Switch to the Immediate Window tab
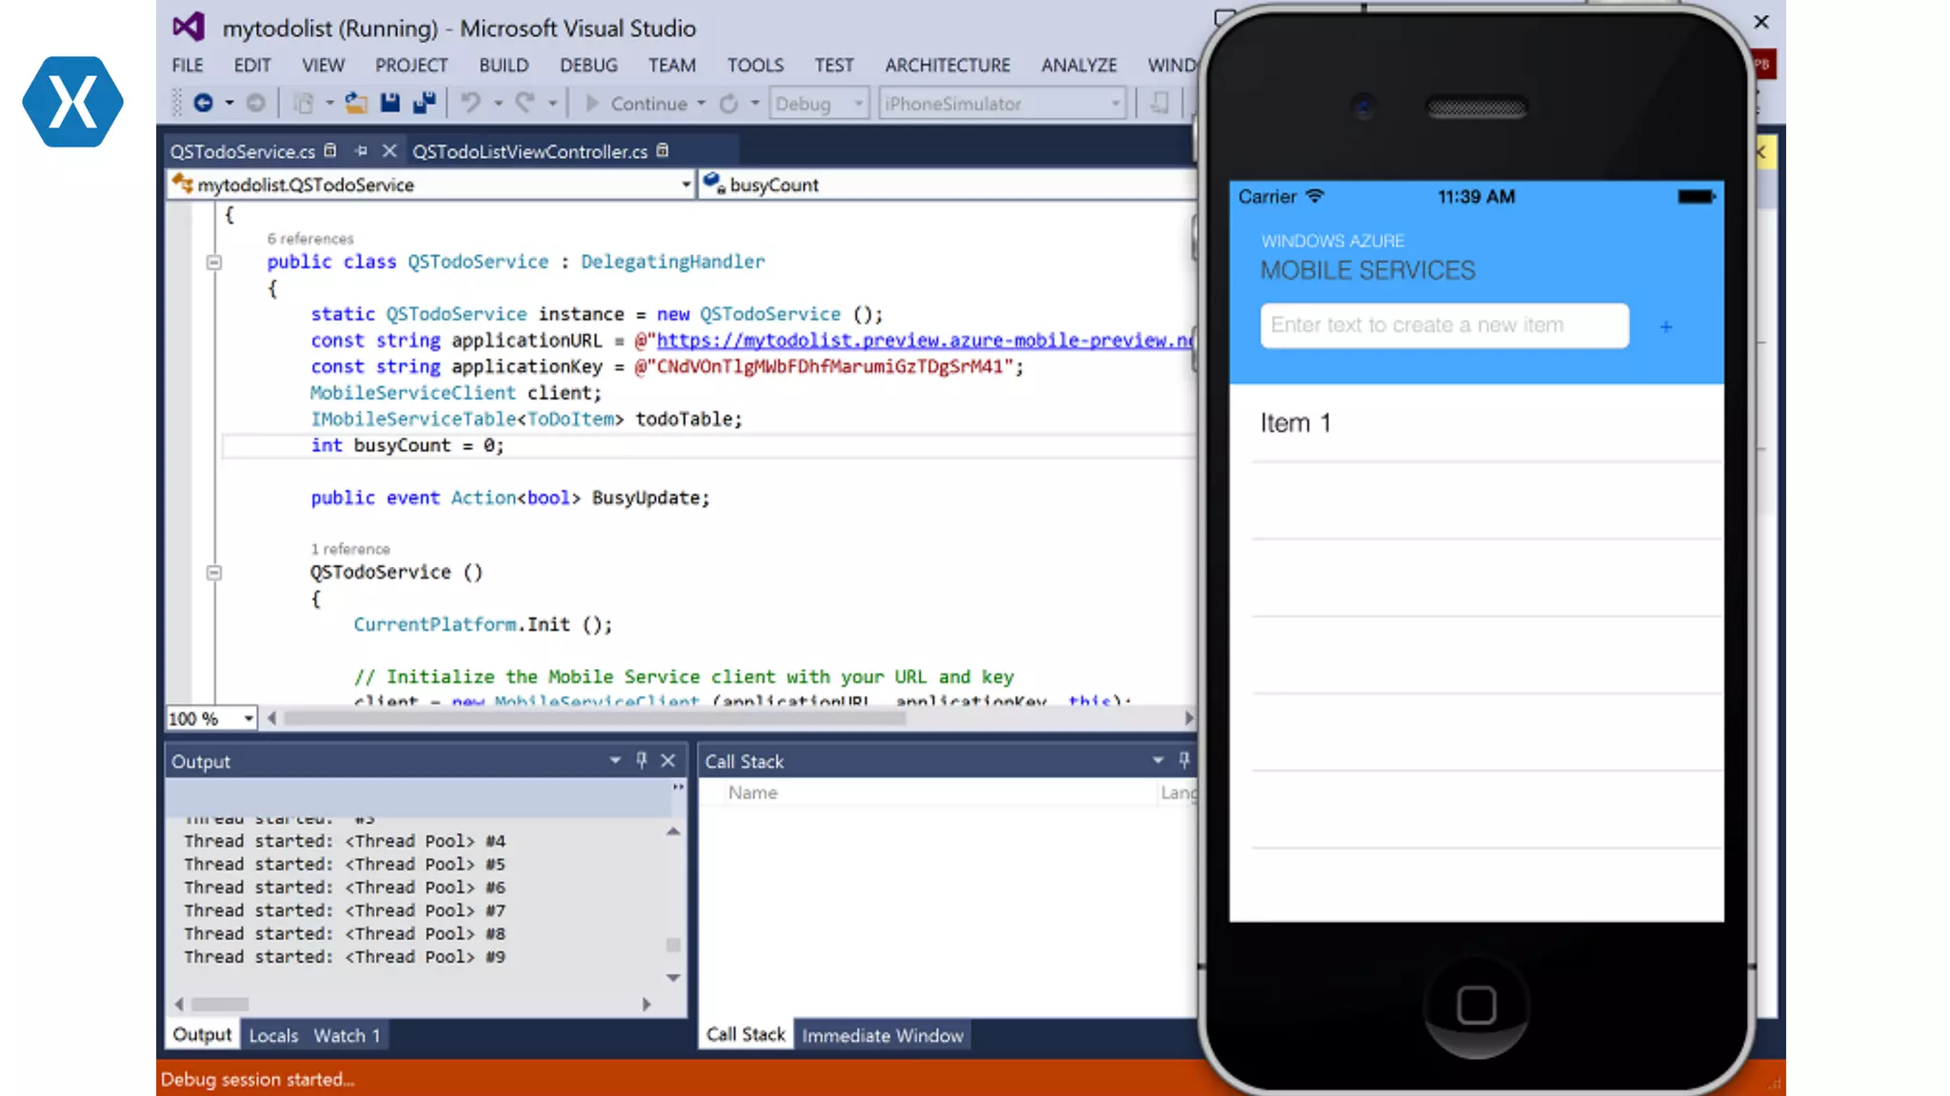The width and height of the screenshot is (1950, 1096). pyautogui.click(x=882, y=1035)
